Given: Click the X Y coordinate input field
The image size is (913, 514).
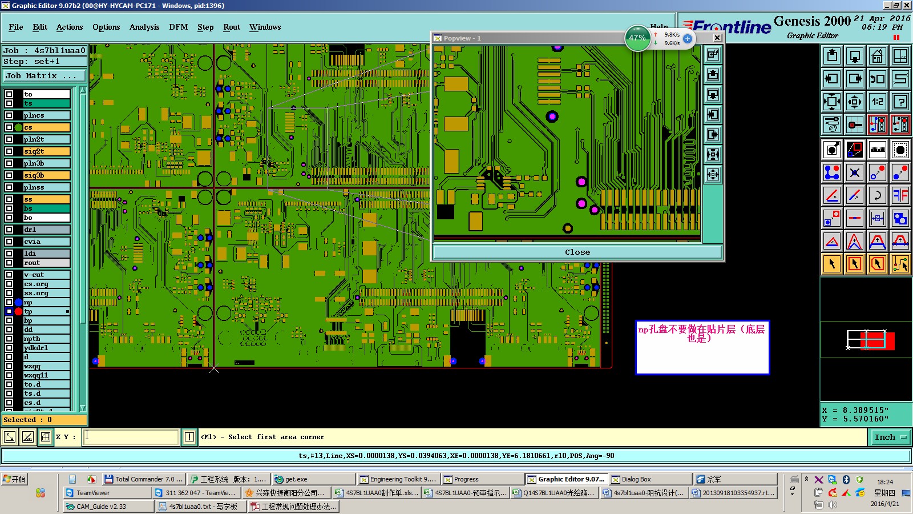Looking at the screenshot, I should coord(131,437).
